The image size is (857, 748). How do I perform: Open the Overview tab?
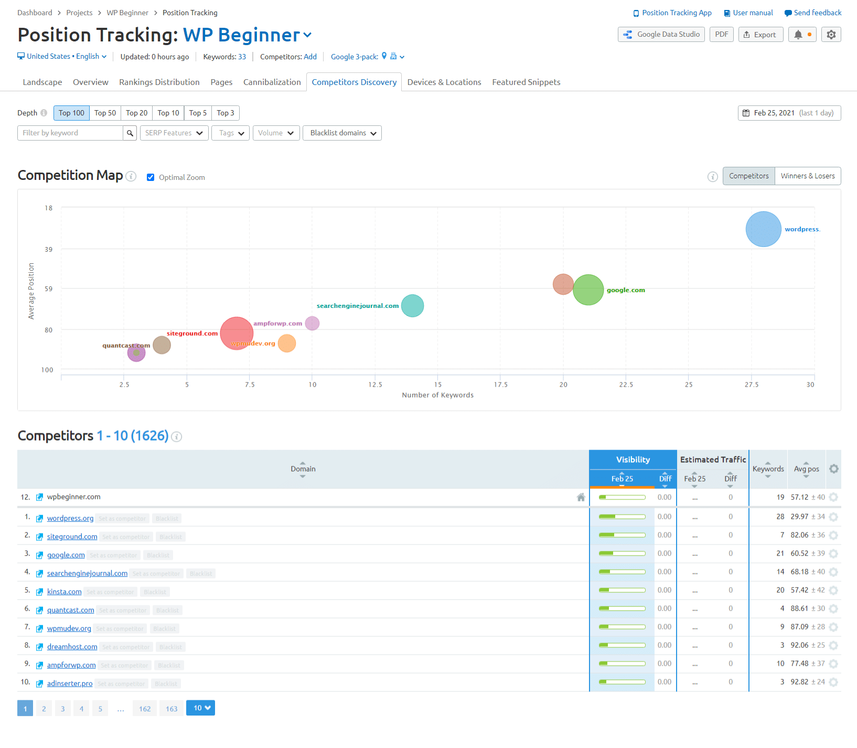(91, 82)
